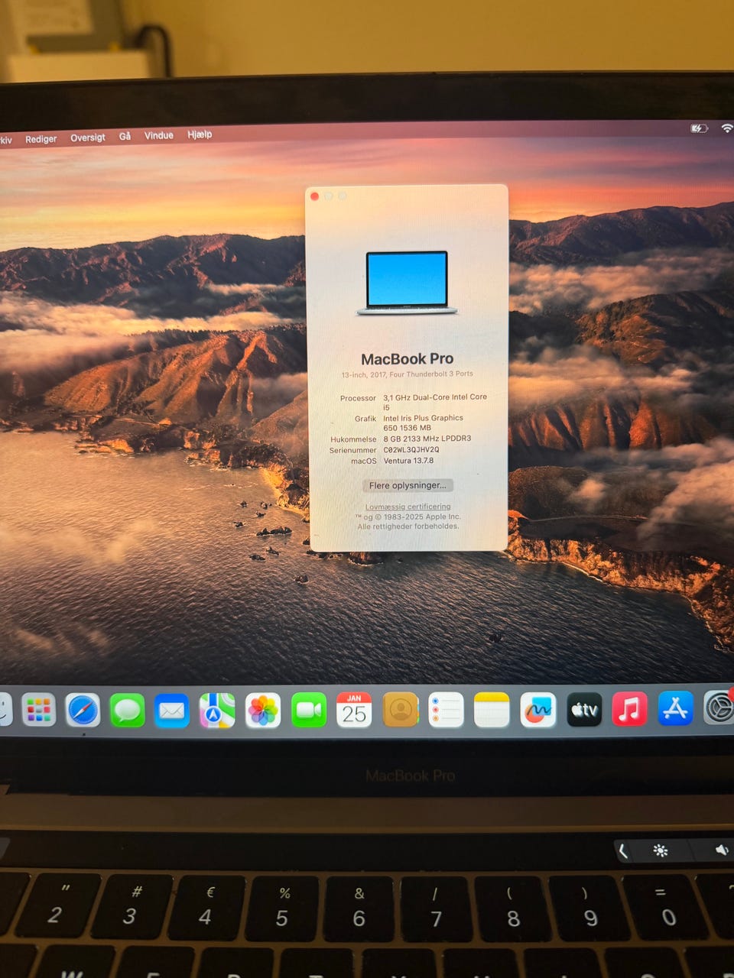
Task: Click the "Grafik" label
Action: (365, 419)
